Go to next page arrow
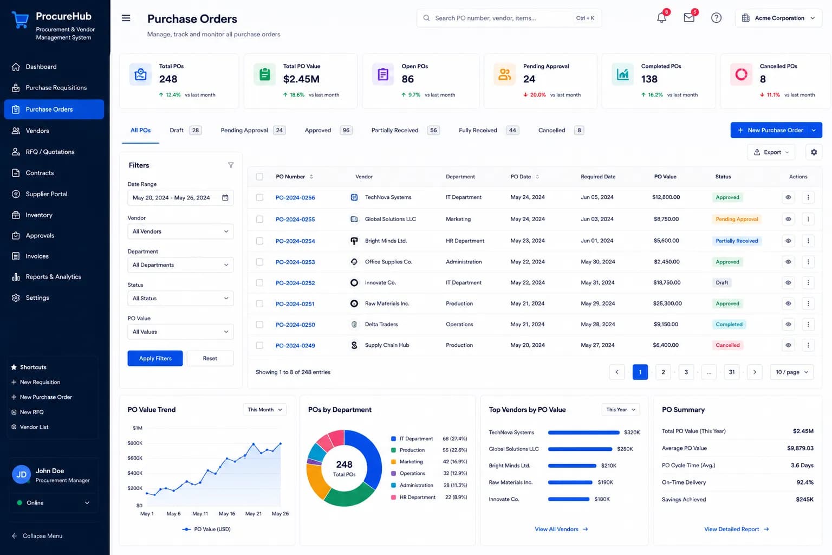This screenshot has height=555, width=832. [x=755, y=372]
